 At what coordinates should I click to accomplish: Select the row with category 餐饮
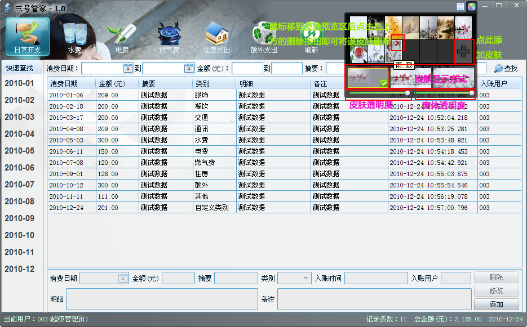[284, 106]
